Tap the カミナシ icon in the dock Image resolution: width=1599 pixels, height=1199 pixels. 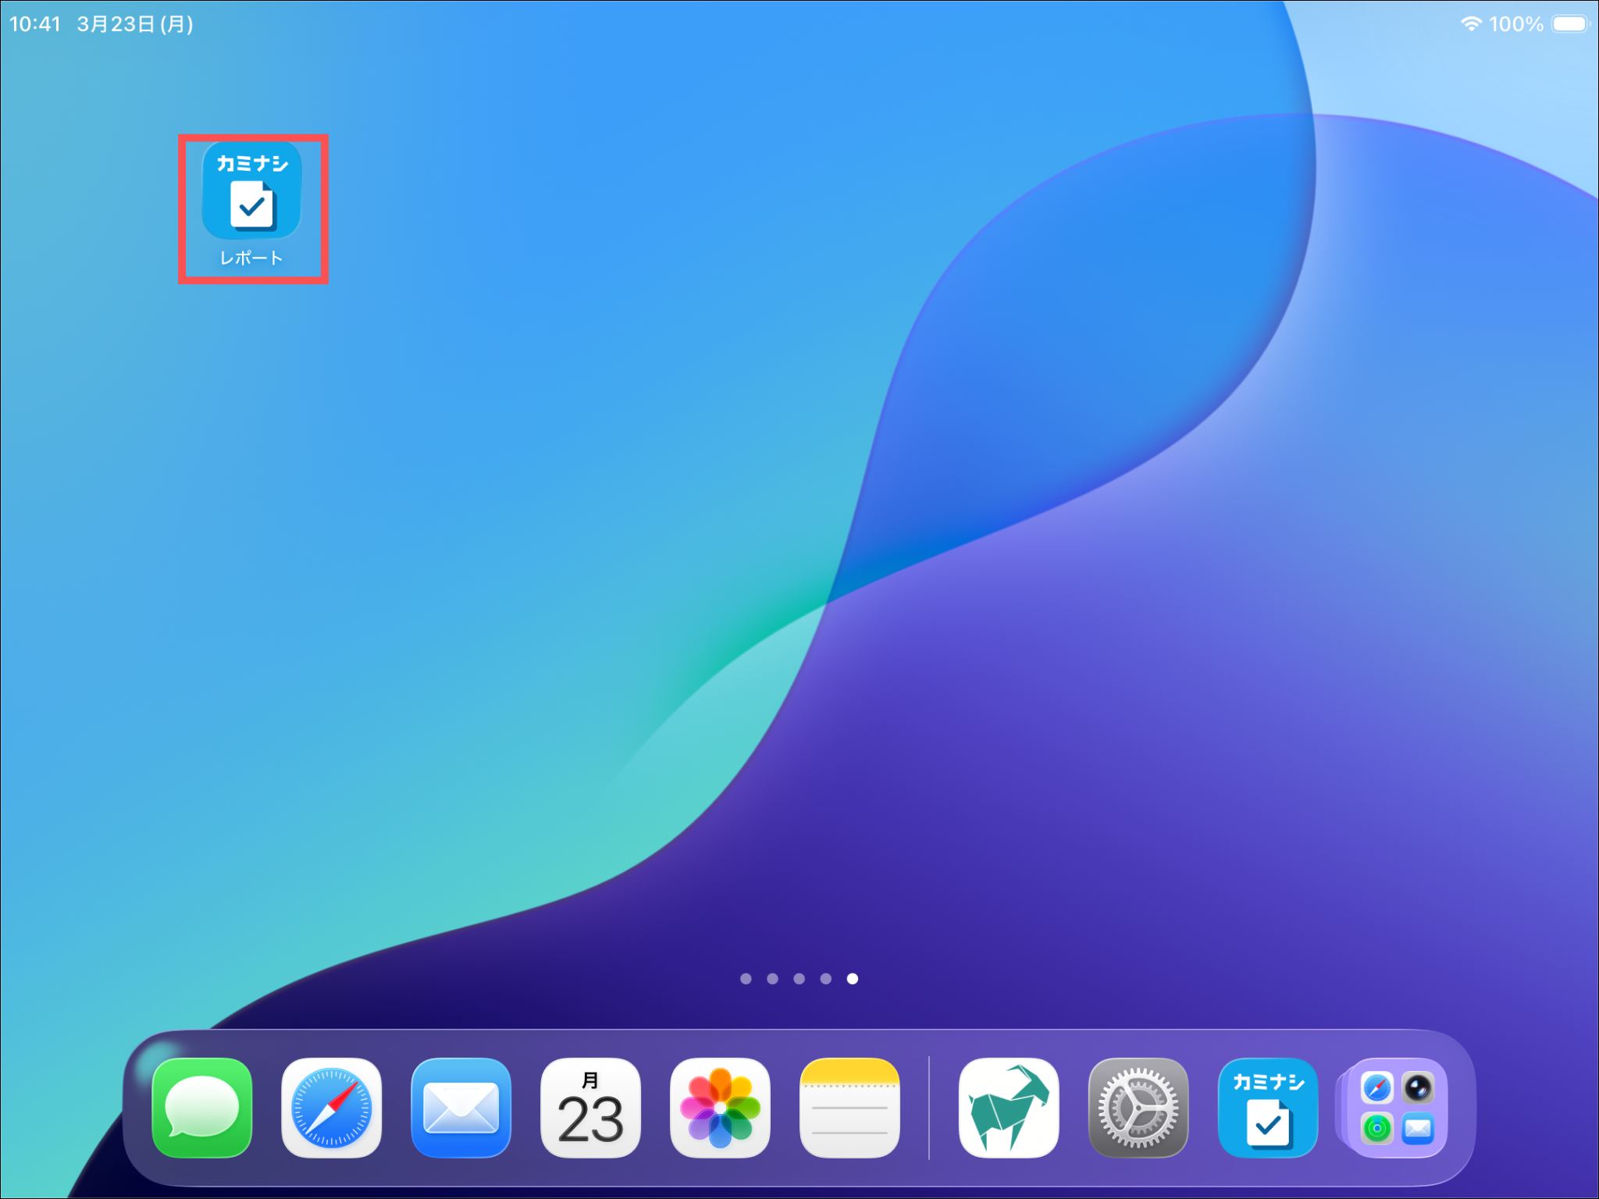pyautogui.click(x=1268, y=1107)
